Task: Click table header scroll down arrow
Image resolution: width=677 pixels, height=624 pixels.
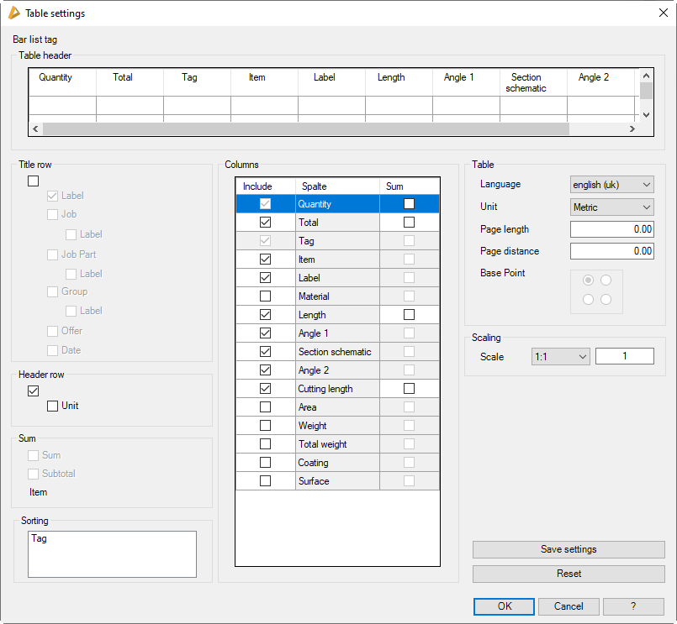Action: (x=646, y=115)
